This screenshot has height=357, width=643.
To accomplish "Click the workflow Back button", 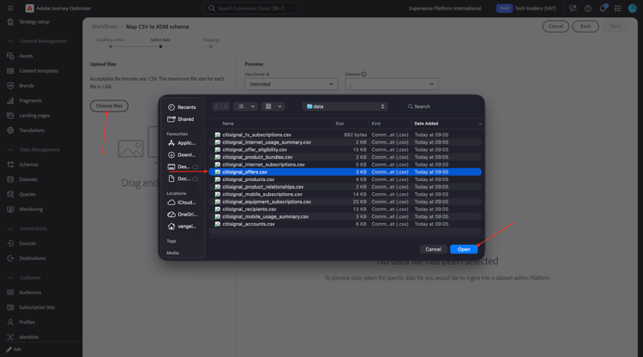I will pyautogui.click(x=586, y=27).
